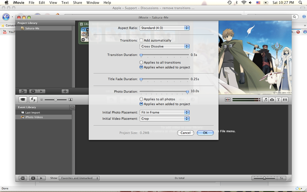Open Help menu
This screenshot has height=192, width=307.
coord(107,3)
